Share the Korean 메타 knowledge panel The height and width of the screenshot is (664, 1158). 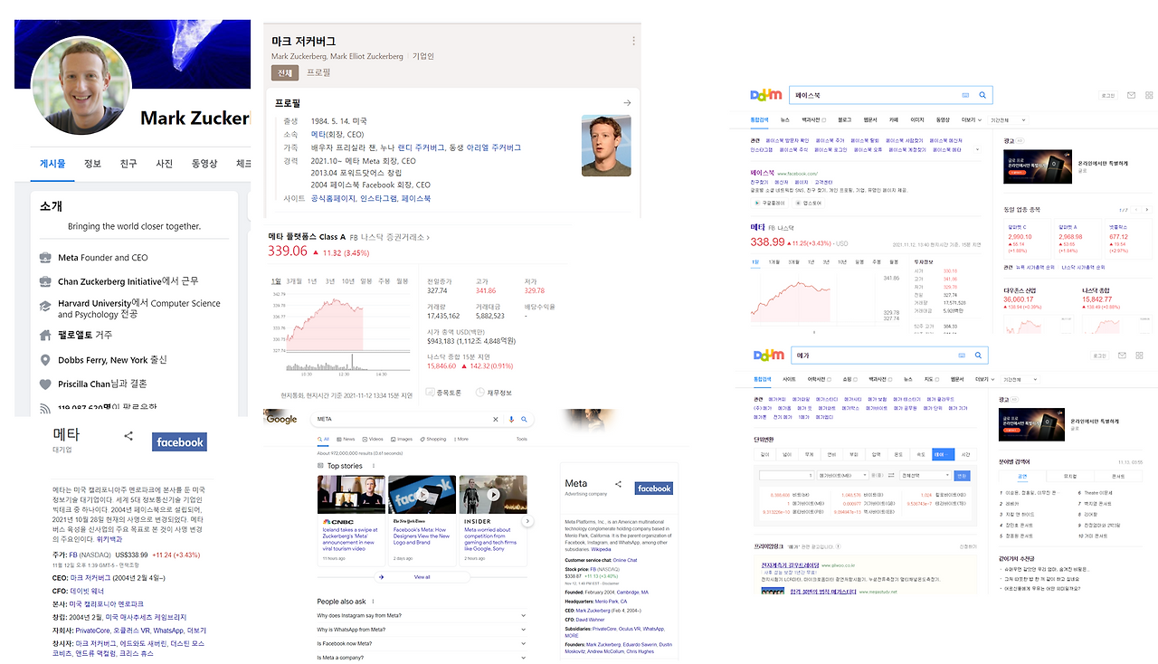[128, 436]
